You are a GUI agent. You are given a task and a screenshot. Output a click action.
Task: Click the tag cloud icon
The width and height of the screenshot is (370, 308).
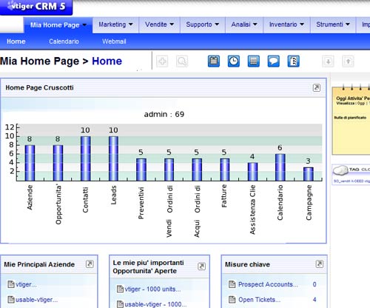click(340, 170)
